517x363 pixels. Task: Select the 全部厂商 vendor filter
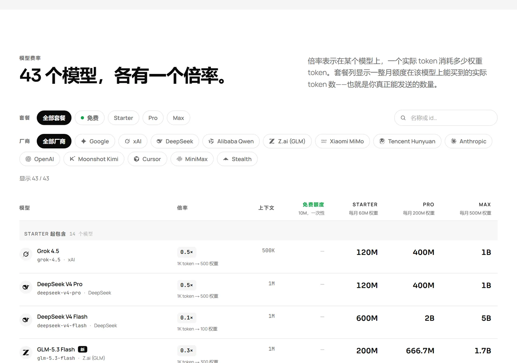tap(54, 141)
